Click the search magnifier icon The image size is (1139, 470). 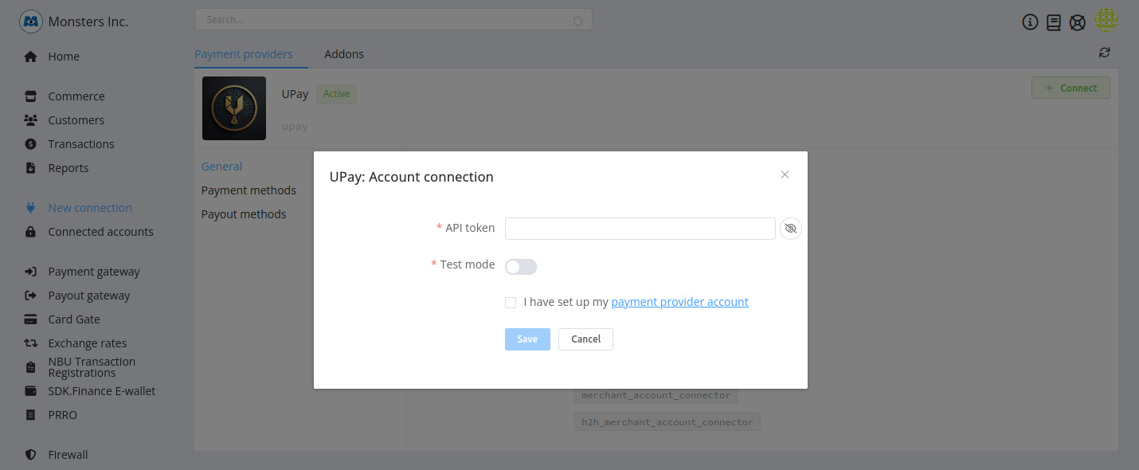tap(578, 21)
